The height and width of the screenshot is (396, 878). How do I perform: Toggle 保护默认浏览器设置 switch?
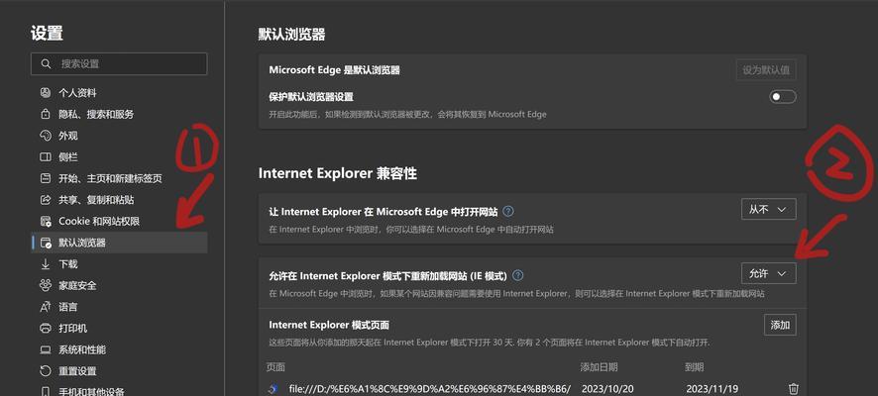(782, 97)
